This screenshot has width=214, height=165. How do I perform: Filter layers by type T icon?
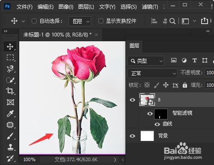coord(195,61)
